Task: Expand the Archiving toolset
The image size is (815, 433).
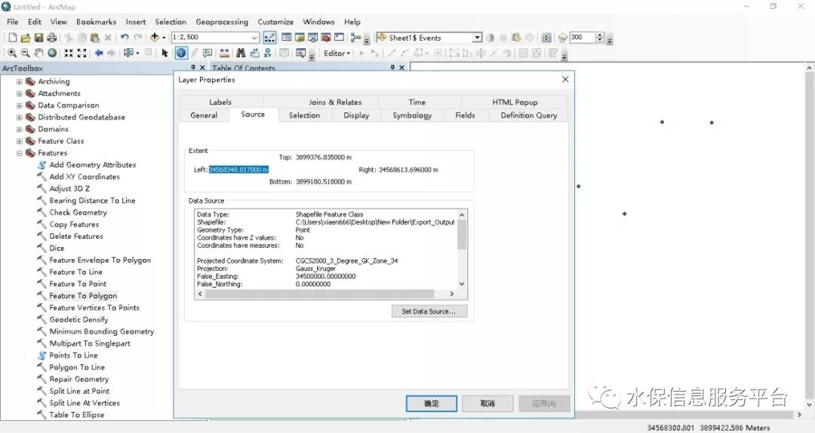Action: coord(19,81)
